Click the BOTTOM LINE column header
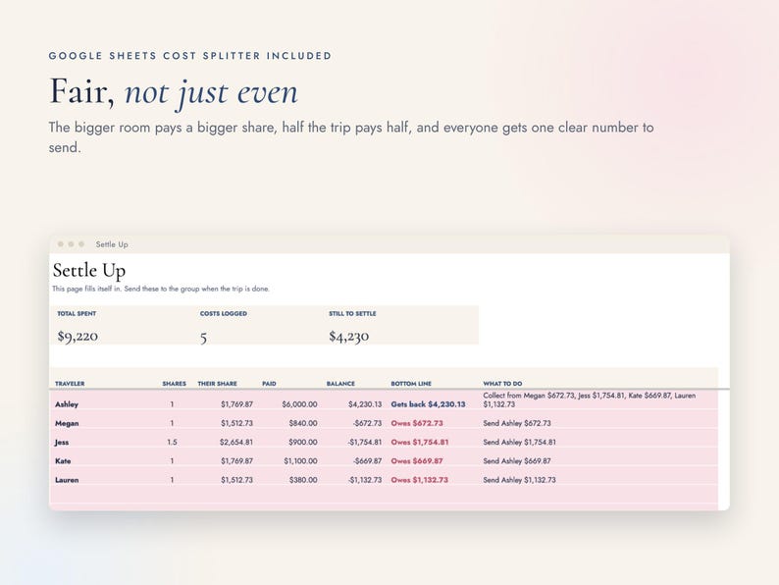 click(x=411, y=384)
